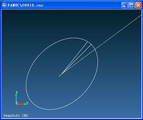
Task: Click the SwanSoft CNC watermark text
Action: coord(16,116)
